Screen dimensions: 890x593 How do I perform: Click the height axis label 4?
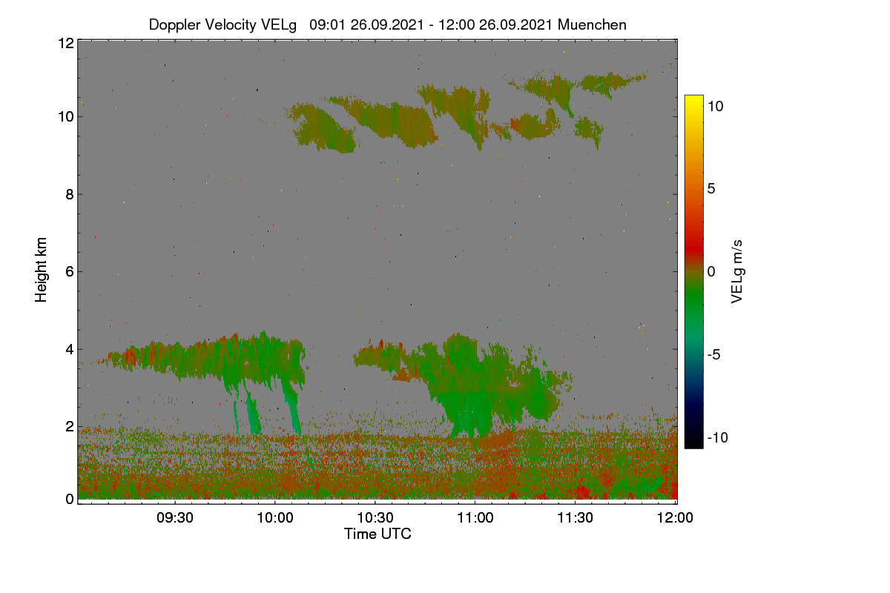coord(70,349)
